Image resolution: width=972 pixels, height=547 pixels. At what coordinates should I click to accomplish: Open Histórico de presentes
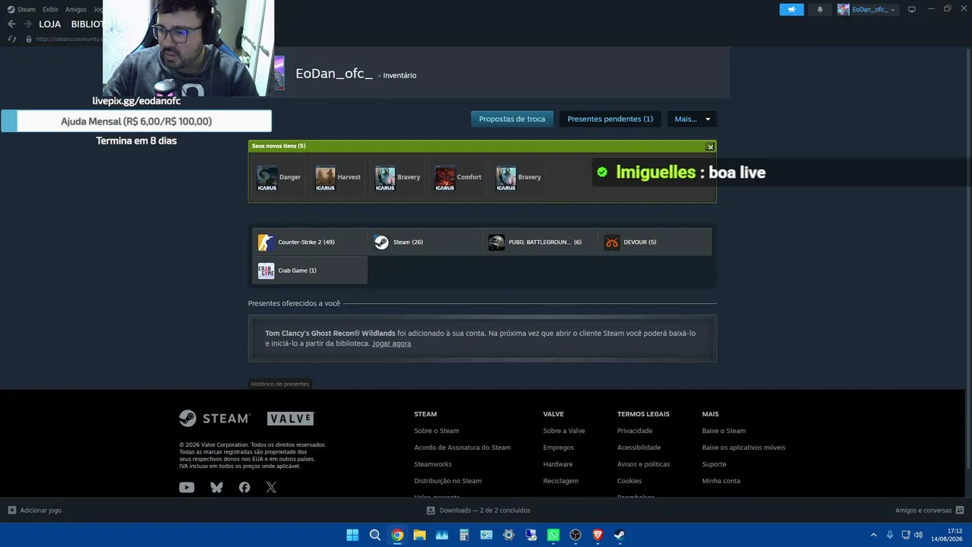280,384
